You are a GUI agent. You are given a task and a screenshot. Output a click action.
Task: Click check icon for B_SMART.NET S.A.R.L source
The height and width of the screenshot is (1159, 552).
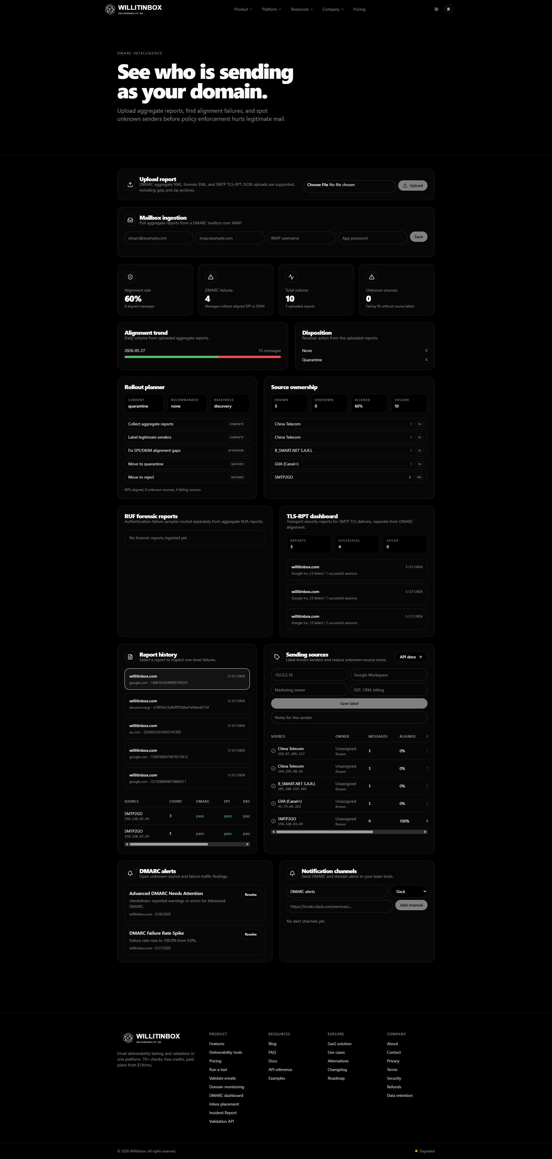tap(273, 786)
